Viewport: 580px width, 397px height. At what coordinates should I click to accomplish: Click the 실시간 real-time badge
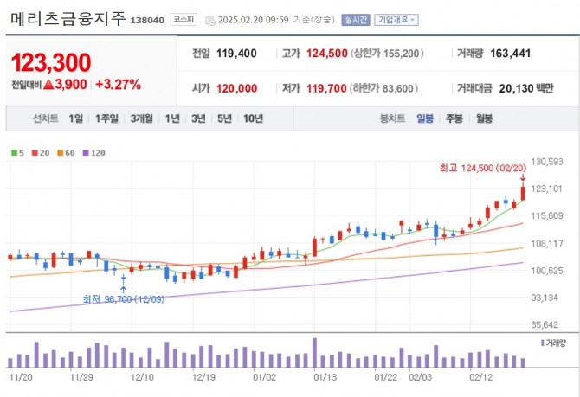click(356, 20)
